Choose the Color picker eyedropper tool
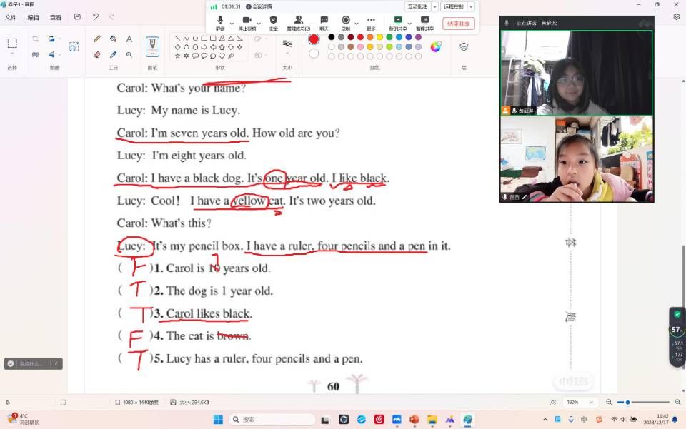Viewport: 686px width, 429px height. 113,54
